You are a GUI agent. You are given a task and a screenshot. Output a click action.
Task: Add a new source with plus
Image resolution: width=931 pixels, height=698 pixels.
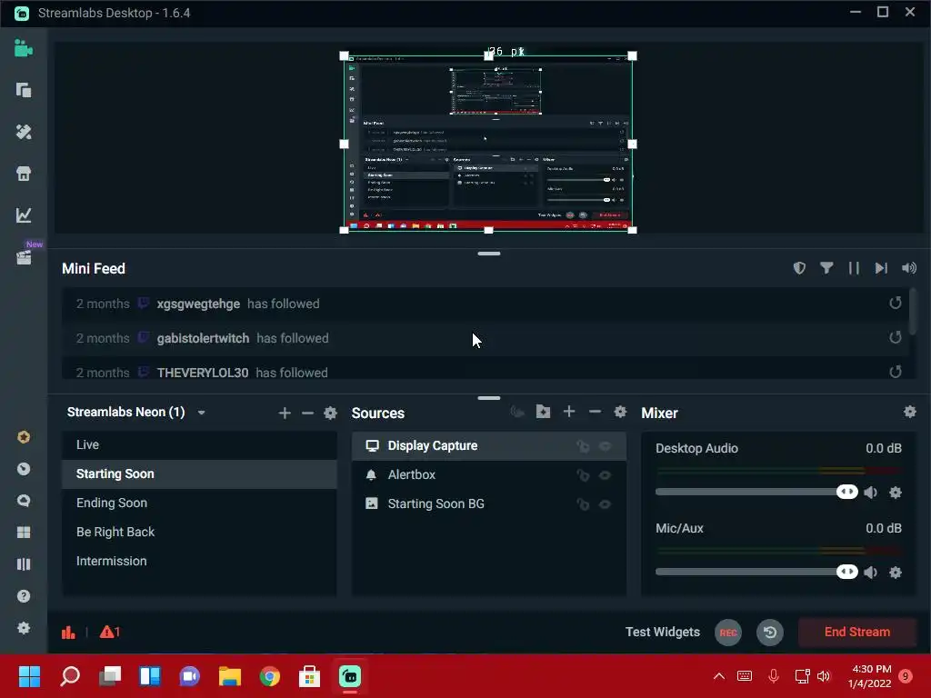tap(569, 412)
